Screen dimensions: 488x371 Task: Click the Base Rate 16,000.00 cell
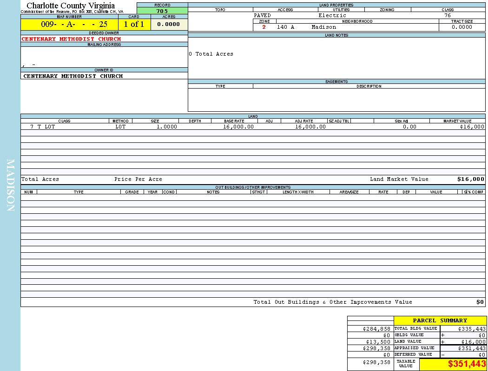(238, 127)
